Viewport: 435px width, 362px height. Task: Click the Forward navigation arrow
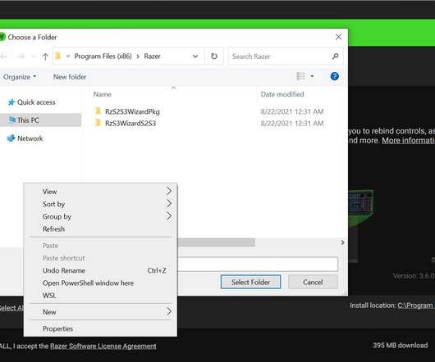[x=21, y=57]
